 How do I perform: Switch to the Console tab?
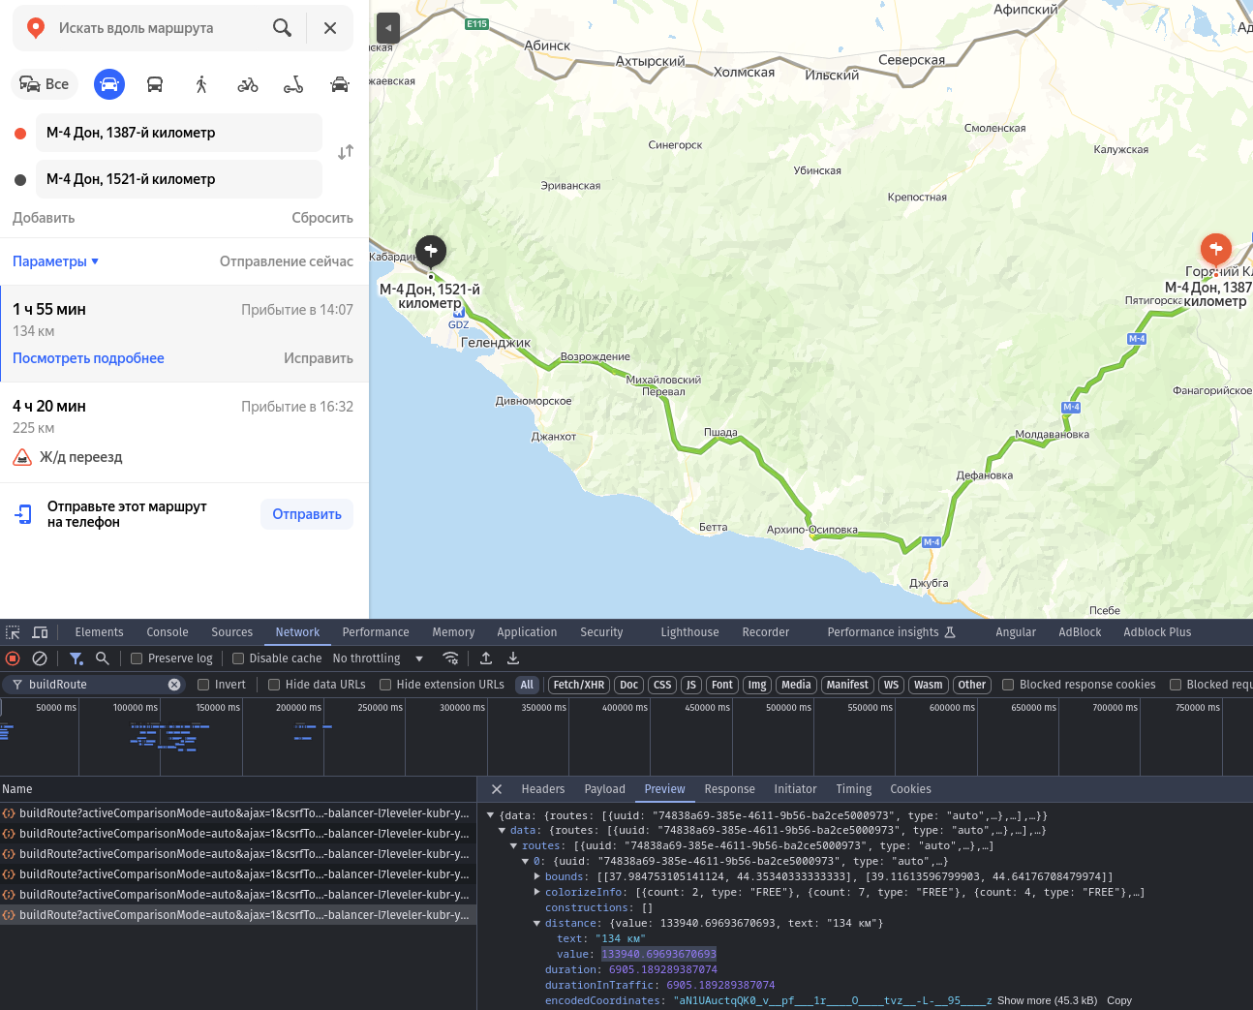pyautogui.click(x=168, y=632)
